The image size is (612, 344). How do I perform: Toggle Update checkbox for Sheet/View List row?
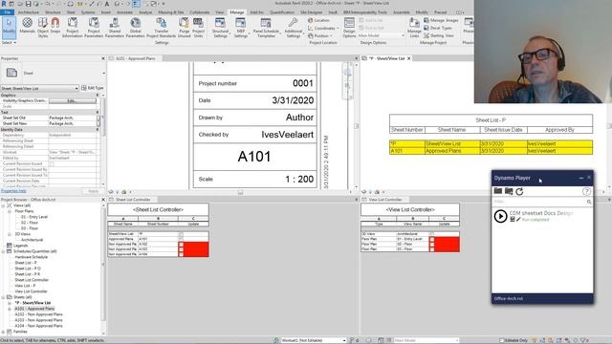(181, 234)
